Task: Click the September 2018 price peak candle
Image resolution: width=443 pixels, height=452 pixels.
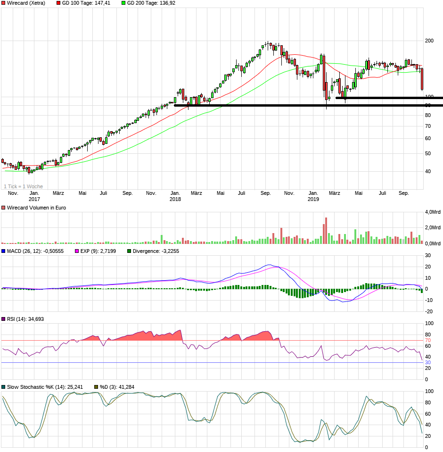Action: 268,43
